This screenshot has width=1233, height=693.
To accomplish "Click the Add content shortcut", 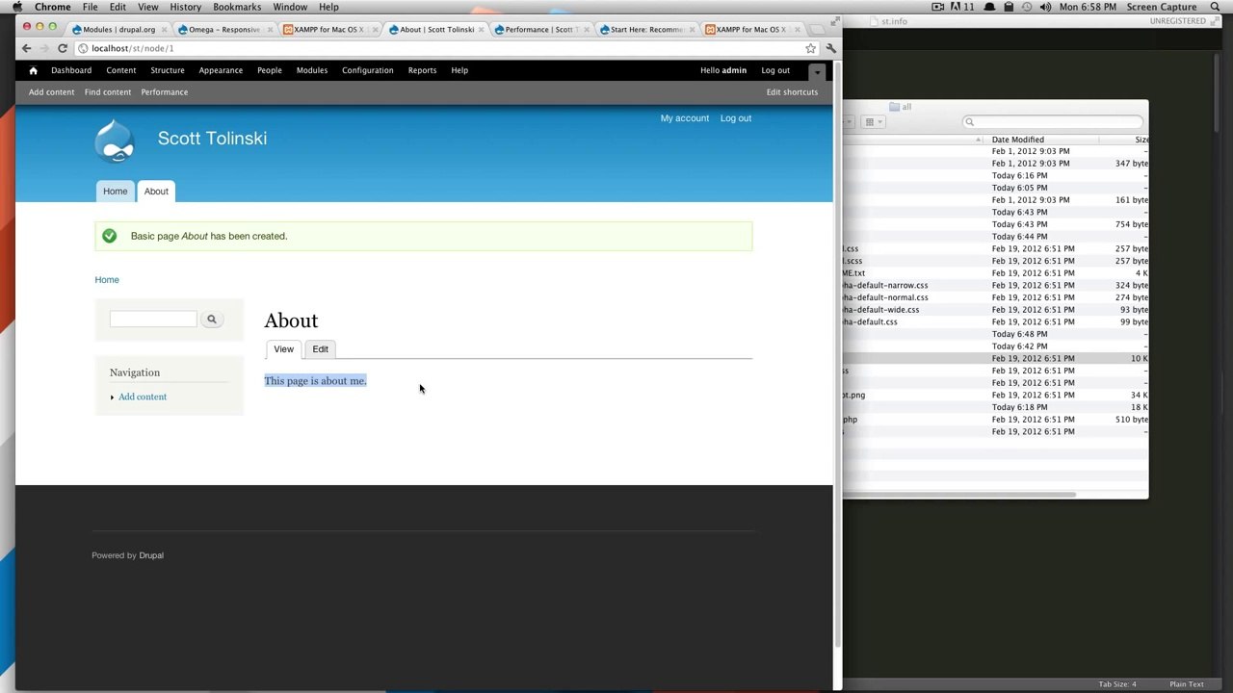I will pos(51,92).
